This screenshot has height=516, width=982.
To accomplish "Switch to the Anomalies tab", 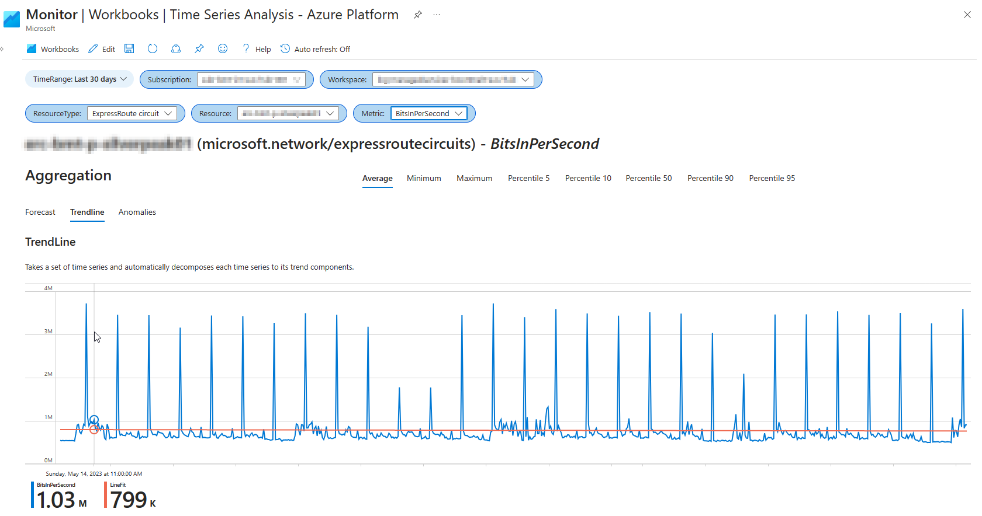I will tap(137, 212).
